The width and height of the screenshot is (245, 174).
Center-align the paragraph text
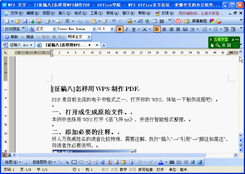(x=164, y=29)
